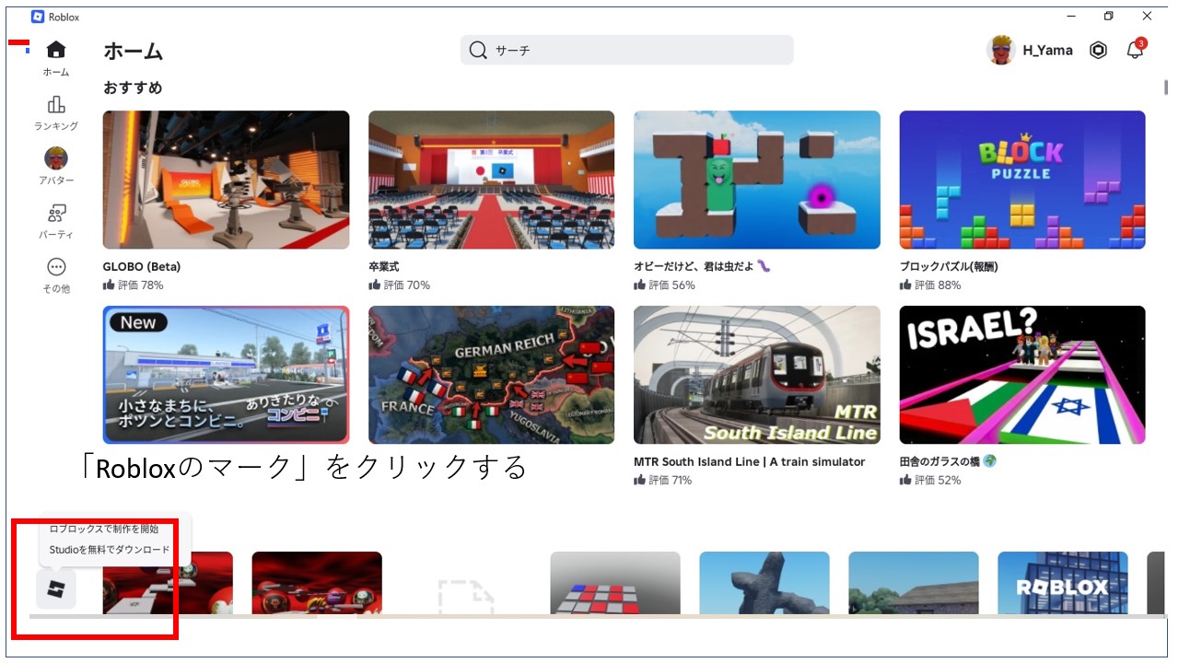This screenshot has width=1179, height=663.
Task: Open the ISRAEL? glass bridge thumbnail
Action: (1022, 375)
